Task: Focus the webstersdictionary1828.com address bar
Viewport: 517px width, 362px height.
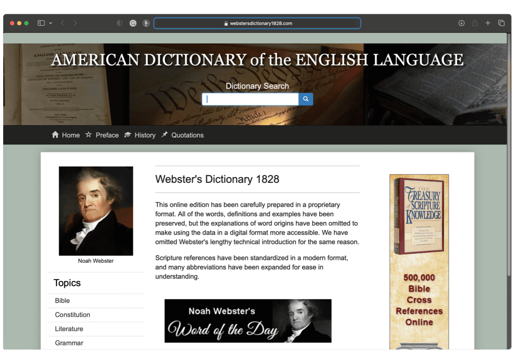Action: [257, 23]
